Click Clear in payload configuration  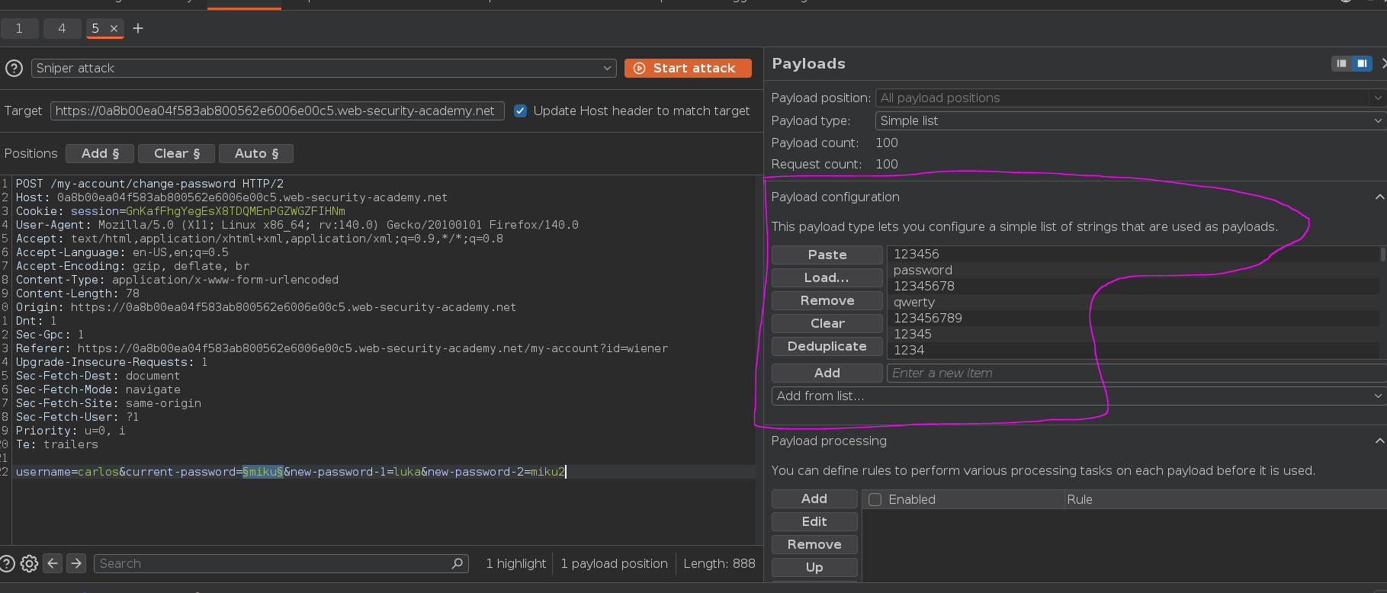point(827,323)
